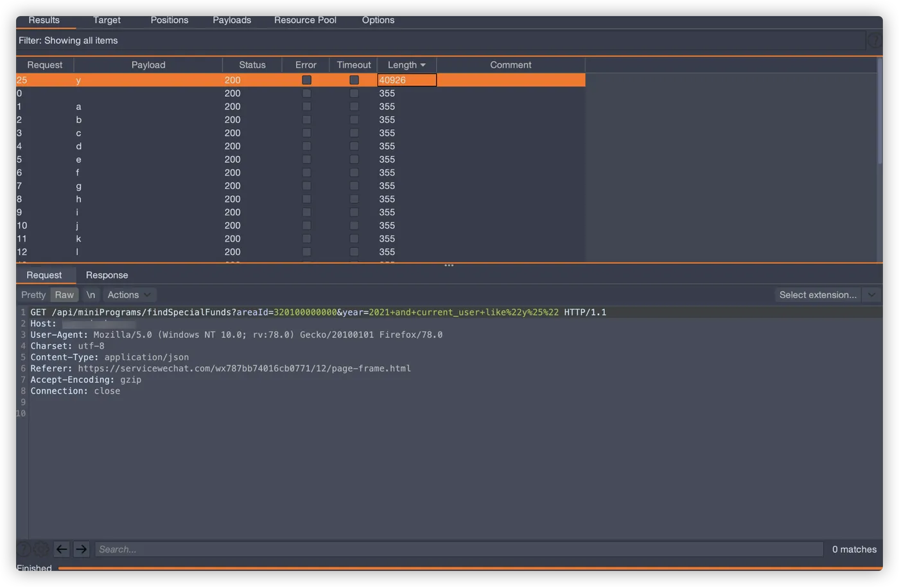
Task: Select result row with payload e
Action: click(301, 159)
